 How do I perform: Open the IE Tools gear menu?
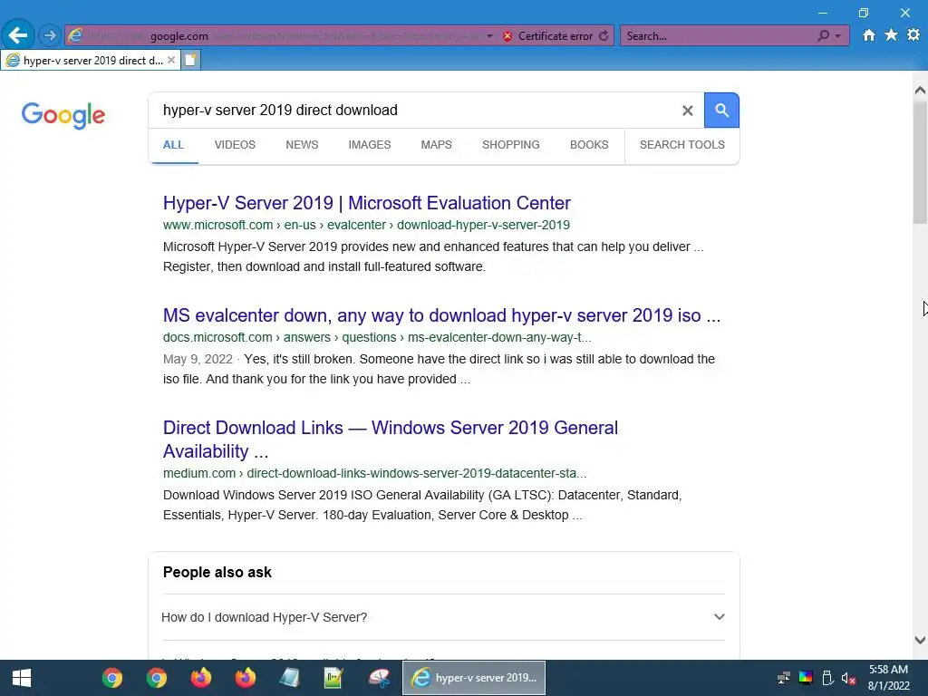tap(913, 35)
